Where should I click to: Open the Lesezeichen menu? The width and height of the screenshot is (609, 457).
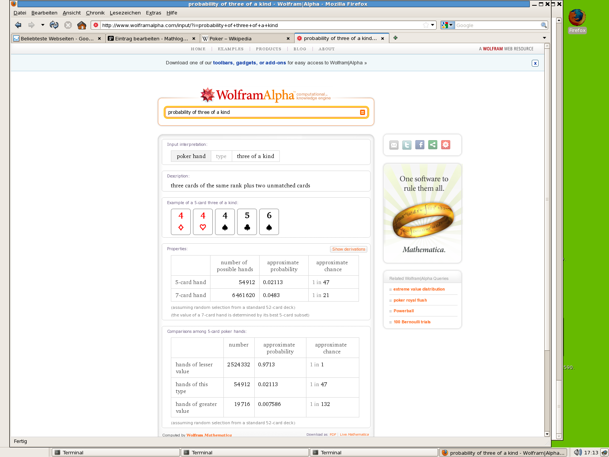pos(125,13)
